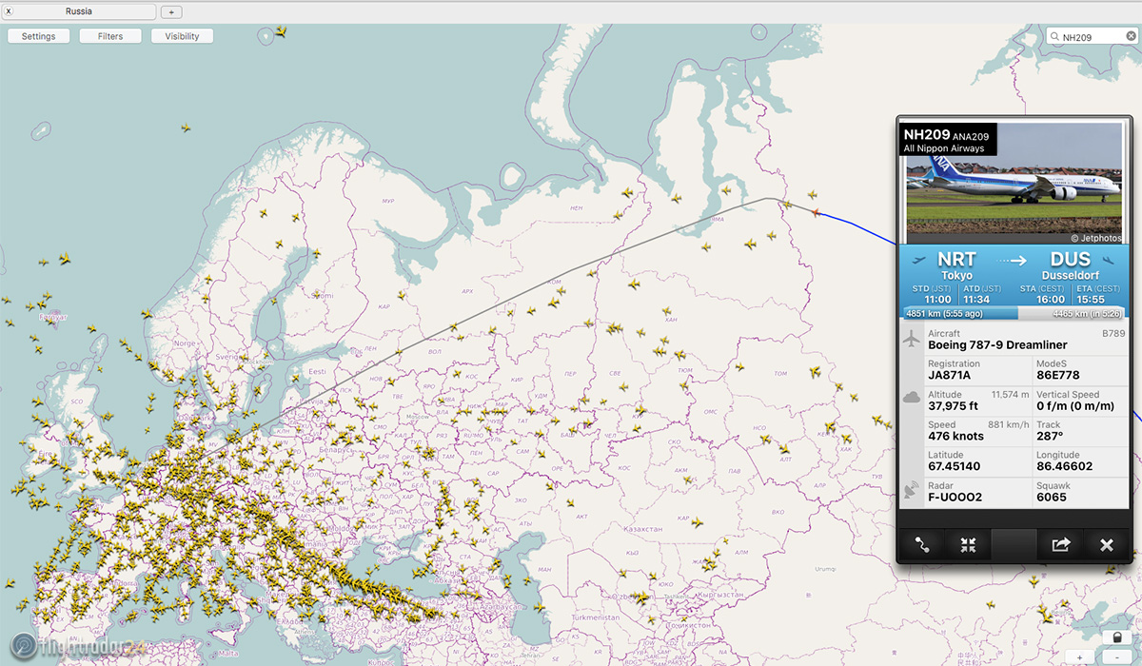
Task: Click the empty middle button in panel toolbar
Action: click(x=1014, y=545)
